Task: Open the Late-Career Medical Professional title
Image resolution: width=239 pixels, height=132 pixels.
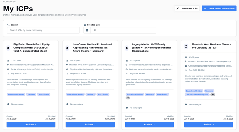Action: click(x=93, y=48)
